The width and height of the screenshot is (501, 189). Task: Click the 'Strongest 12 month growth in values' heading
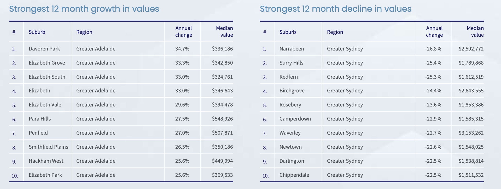point(84,9)
